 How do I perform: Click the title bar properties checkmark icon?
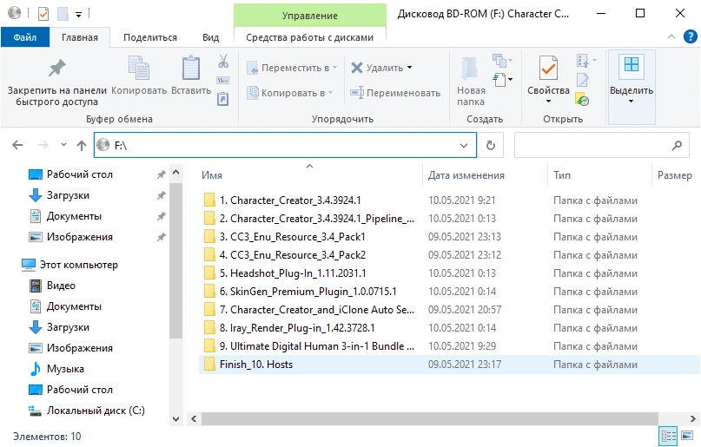[43, 14]
